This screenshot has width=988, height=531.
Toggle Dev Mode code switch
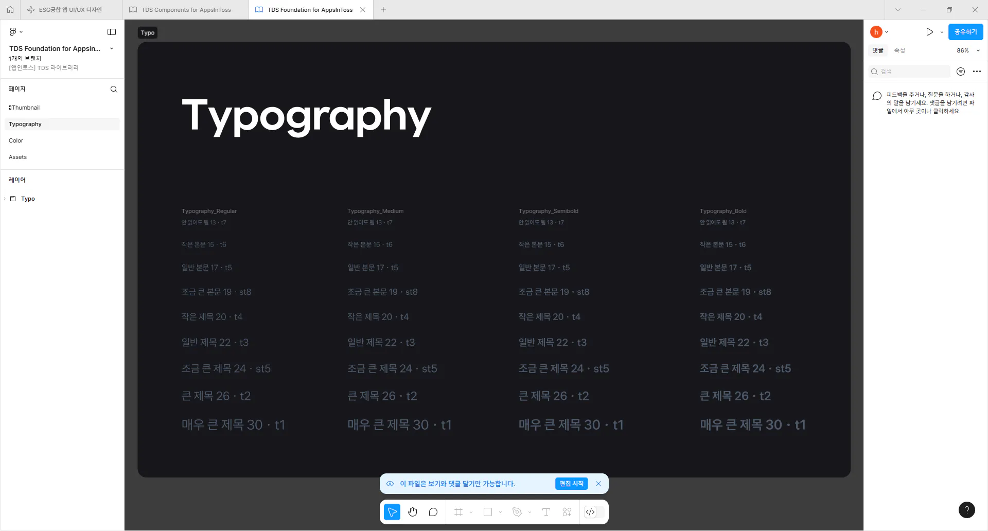coord(594,512)
